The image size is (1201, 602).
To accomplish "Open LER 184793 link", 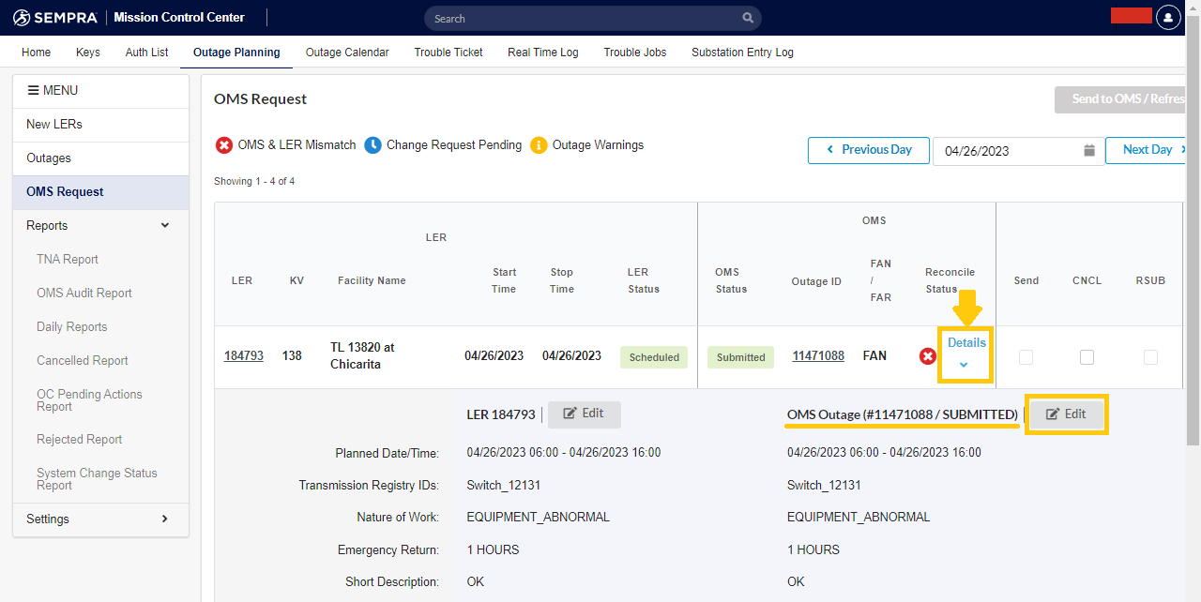I will click(243, 356).
